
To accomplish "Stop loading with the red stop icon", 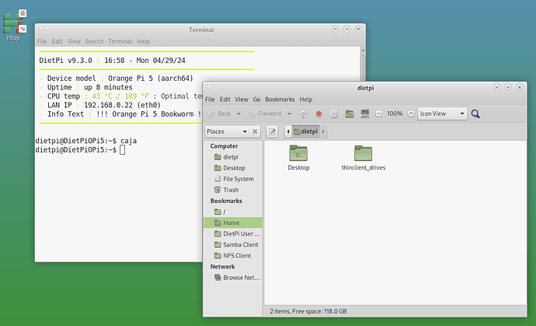I will tap(318, 114).
